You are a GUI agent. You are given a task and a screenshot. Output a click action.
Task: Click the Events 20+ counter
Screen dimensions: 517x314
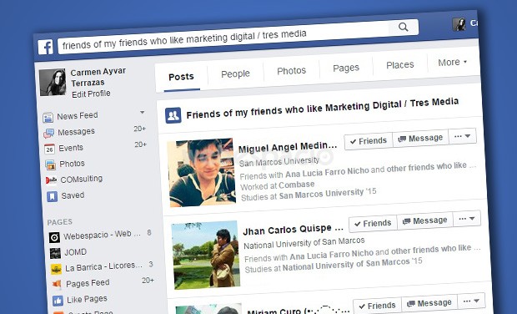(140, 144)
